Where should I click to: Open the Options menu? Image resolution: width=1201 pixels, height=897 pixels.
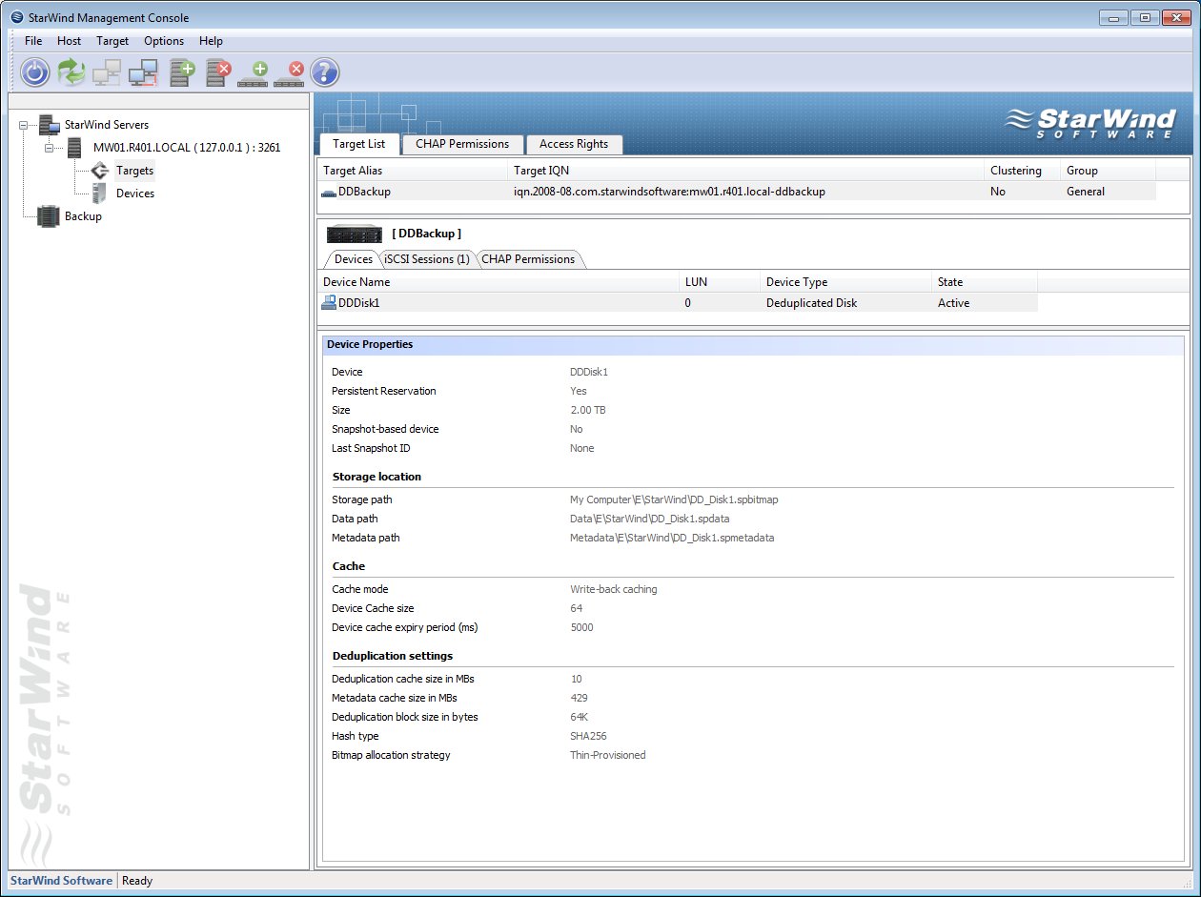coord(164,41)
